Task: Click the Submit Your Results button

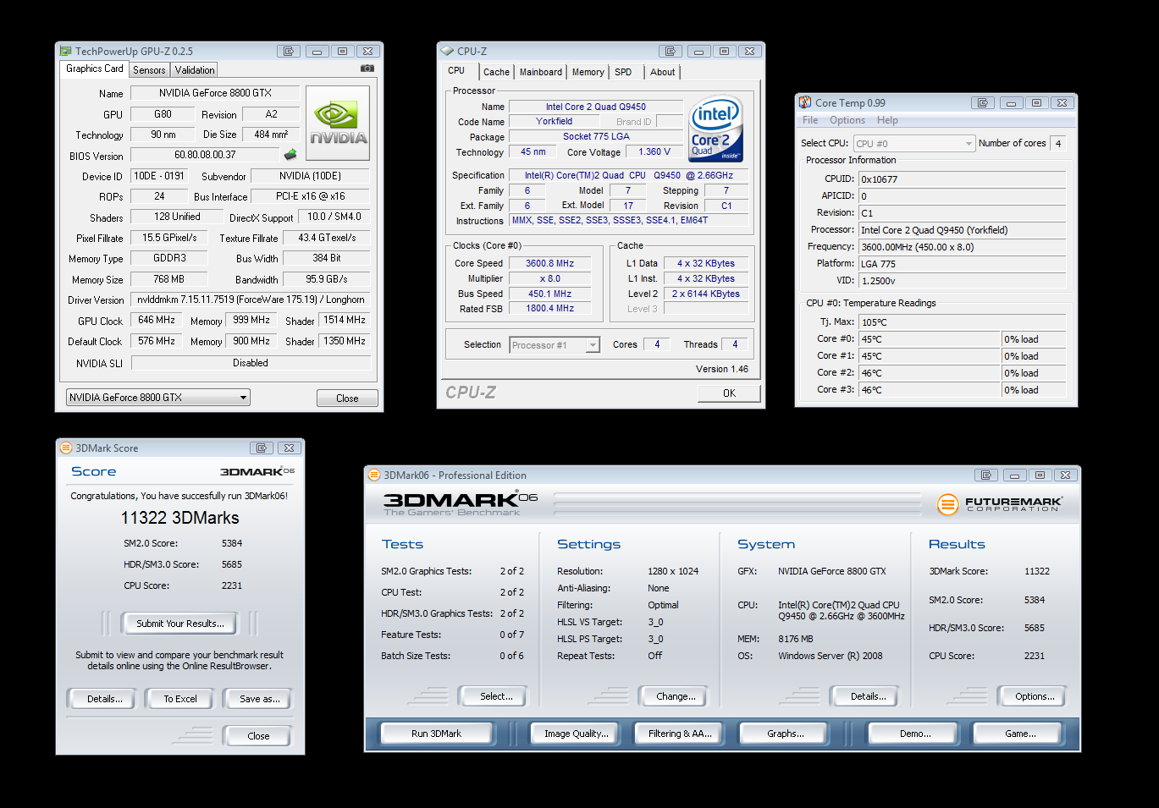Action: click(180, 624)
